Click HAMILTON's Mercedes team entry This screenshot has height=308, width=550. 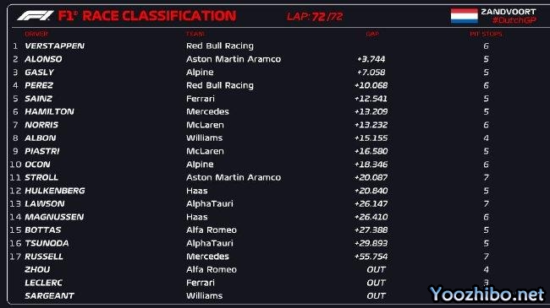pyautogui.click(x=207, y=111)
